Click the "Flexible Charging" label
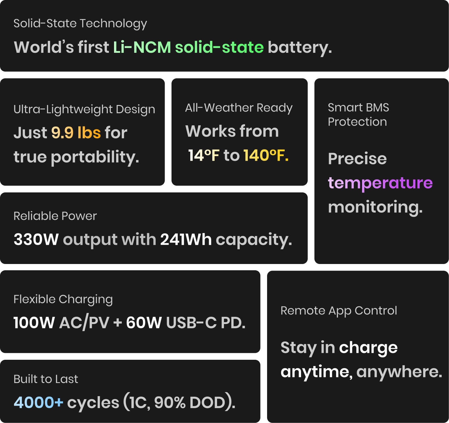Screen dimensions: 449x423 coord(63,299)
